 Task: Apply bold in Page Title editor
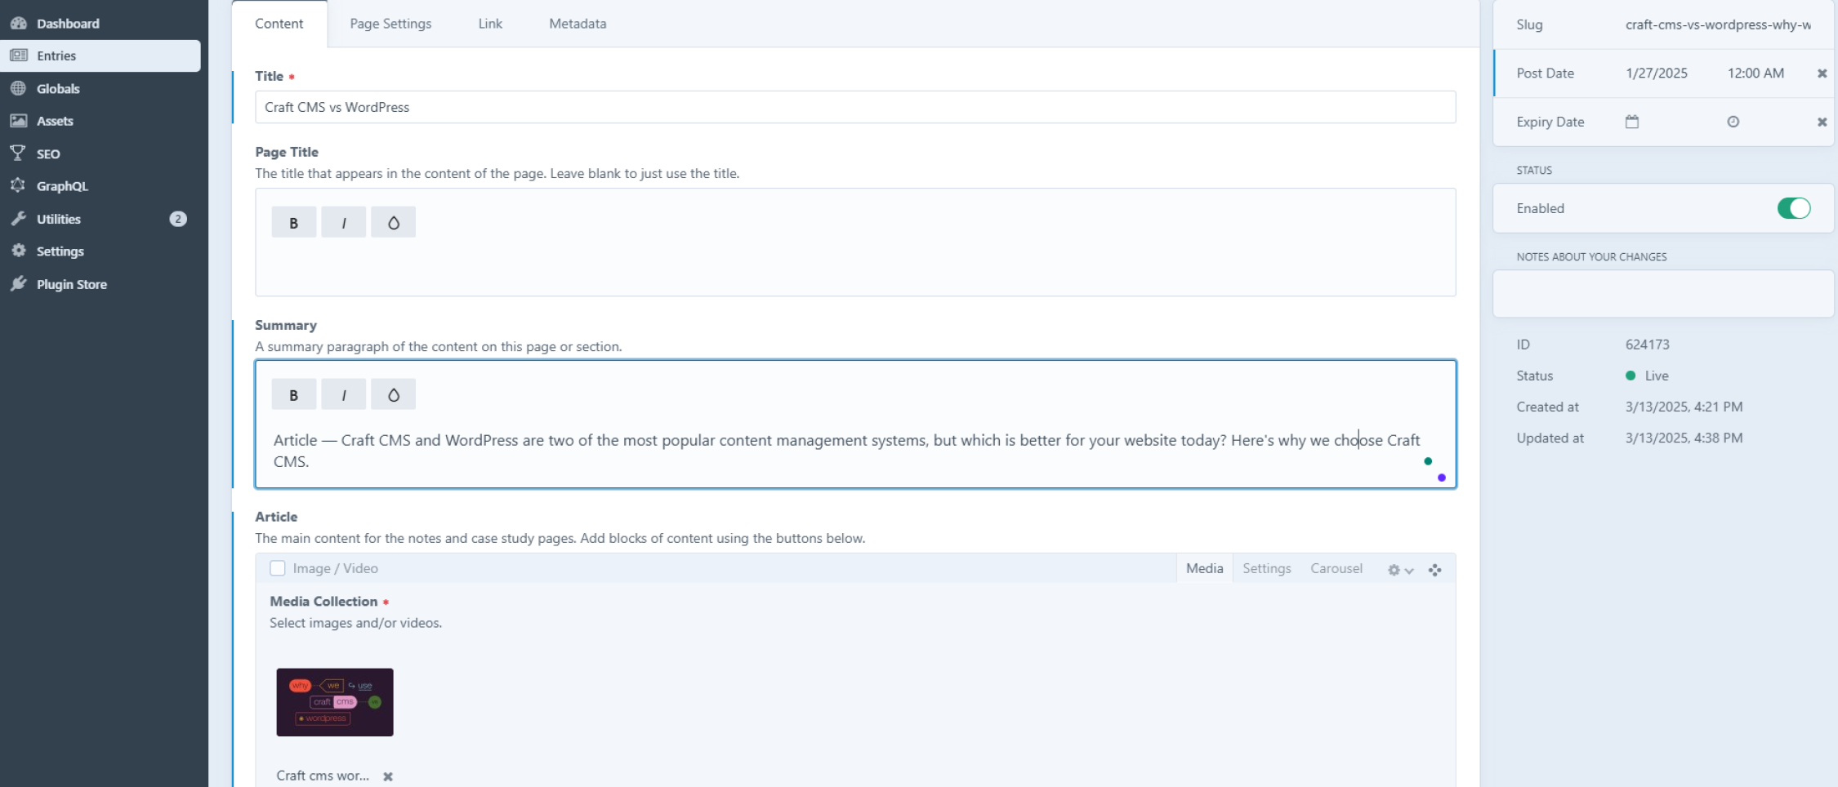pyautogui.click(x=294, y=222)
